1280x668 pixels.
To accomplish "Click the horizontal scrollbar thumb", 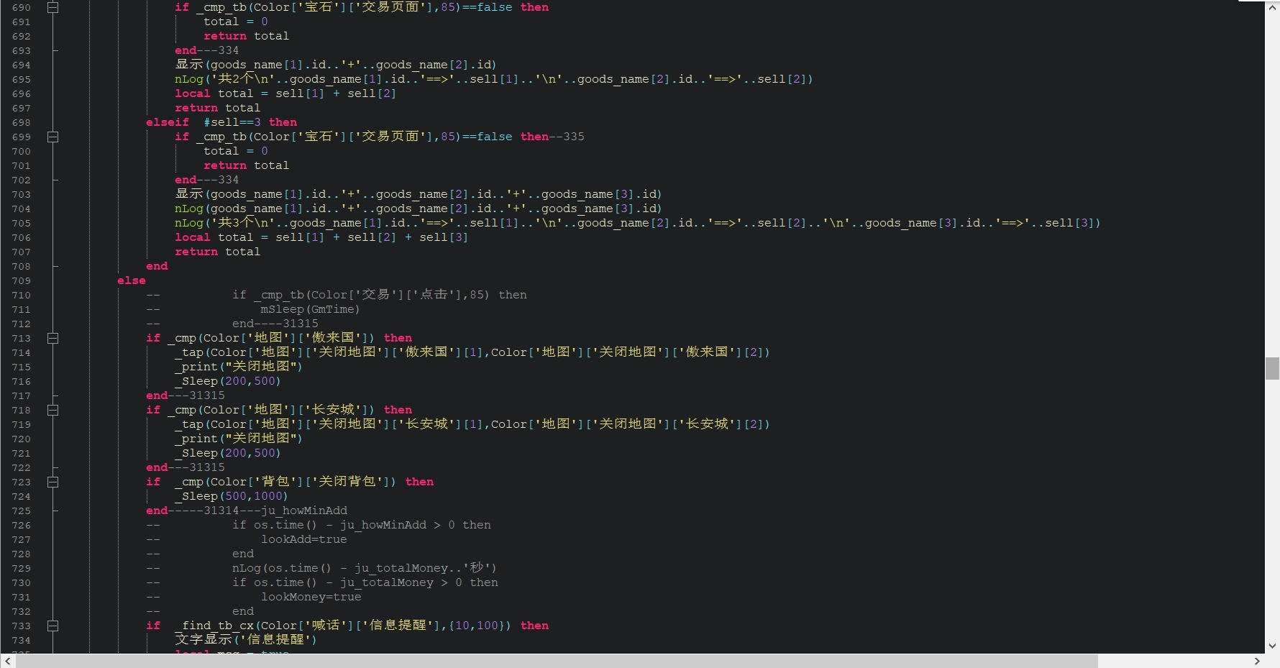I will coord(557,661).
